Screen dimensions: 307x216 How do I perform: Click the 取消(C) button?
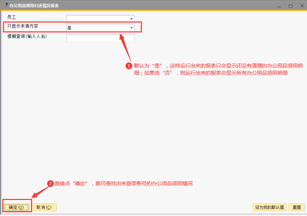[x=44, y=207]
